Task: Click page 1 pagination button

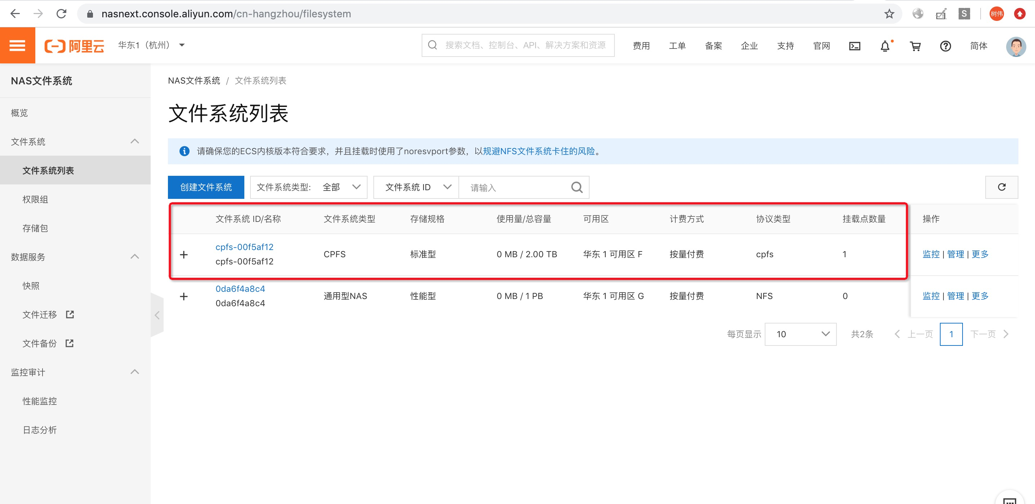Action: [x=951, y=334]
